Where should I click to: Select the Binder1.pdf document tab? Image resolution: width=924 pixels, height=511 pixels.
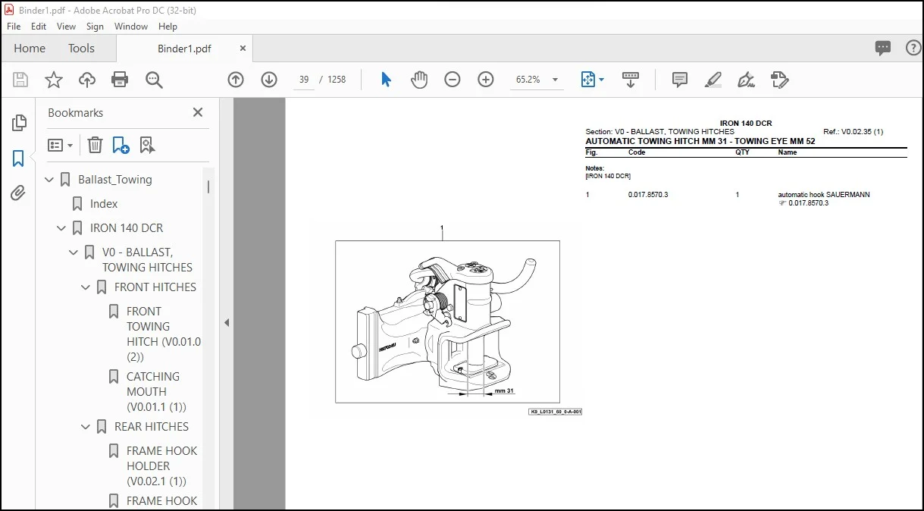184,49
